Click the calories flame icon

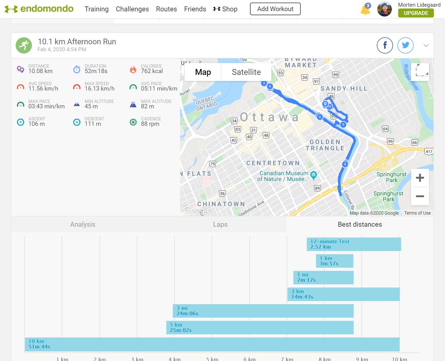[133, 69]
